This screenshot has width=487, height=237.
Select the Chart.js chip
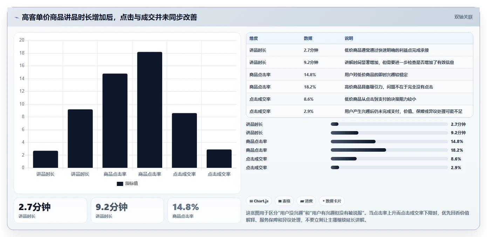[259, 201]
